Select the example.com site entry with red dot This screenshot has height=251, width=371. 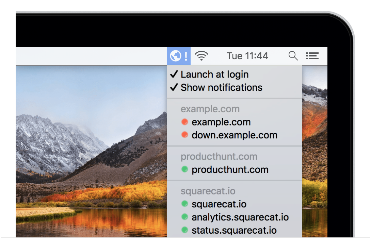coord(235,122)
